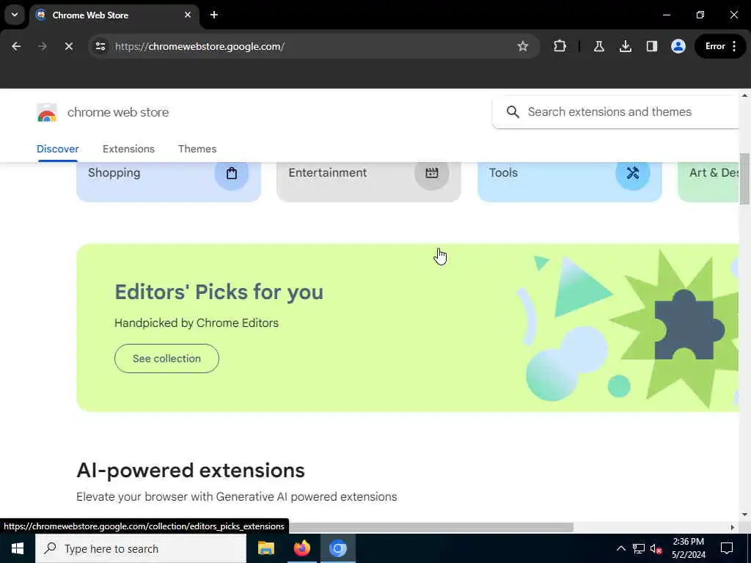Open File Explorer from the taskbar
Screen dimensions: 751x563
[x=265, y=548]
